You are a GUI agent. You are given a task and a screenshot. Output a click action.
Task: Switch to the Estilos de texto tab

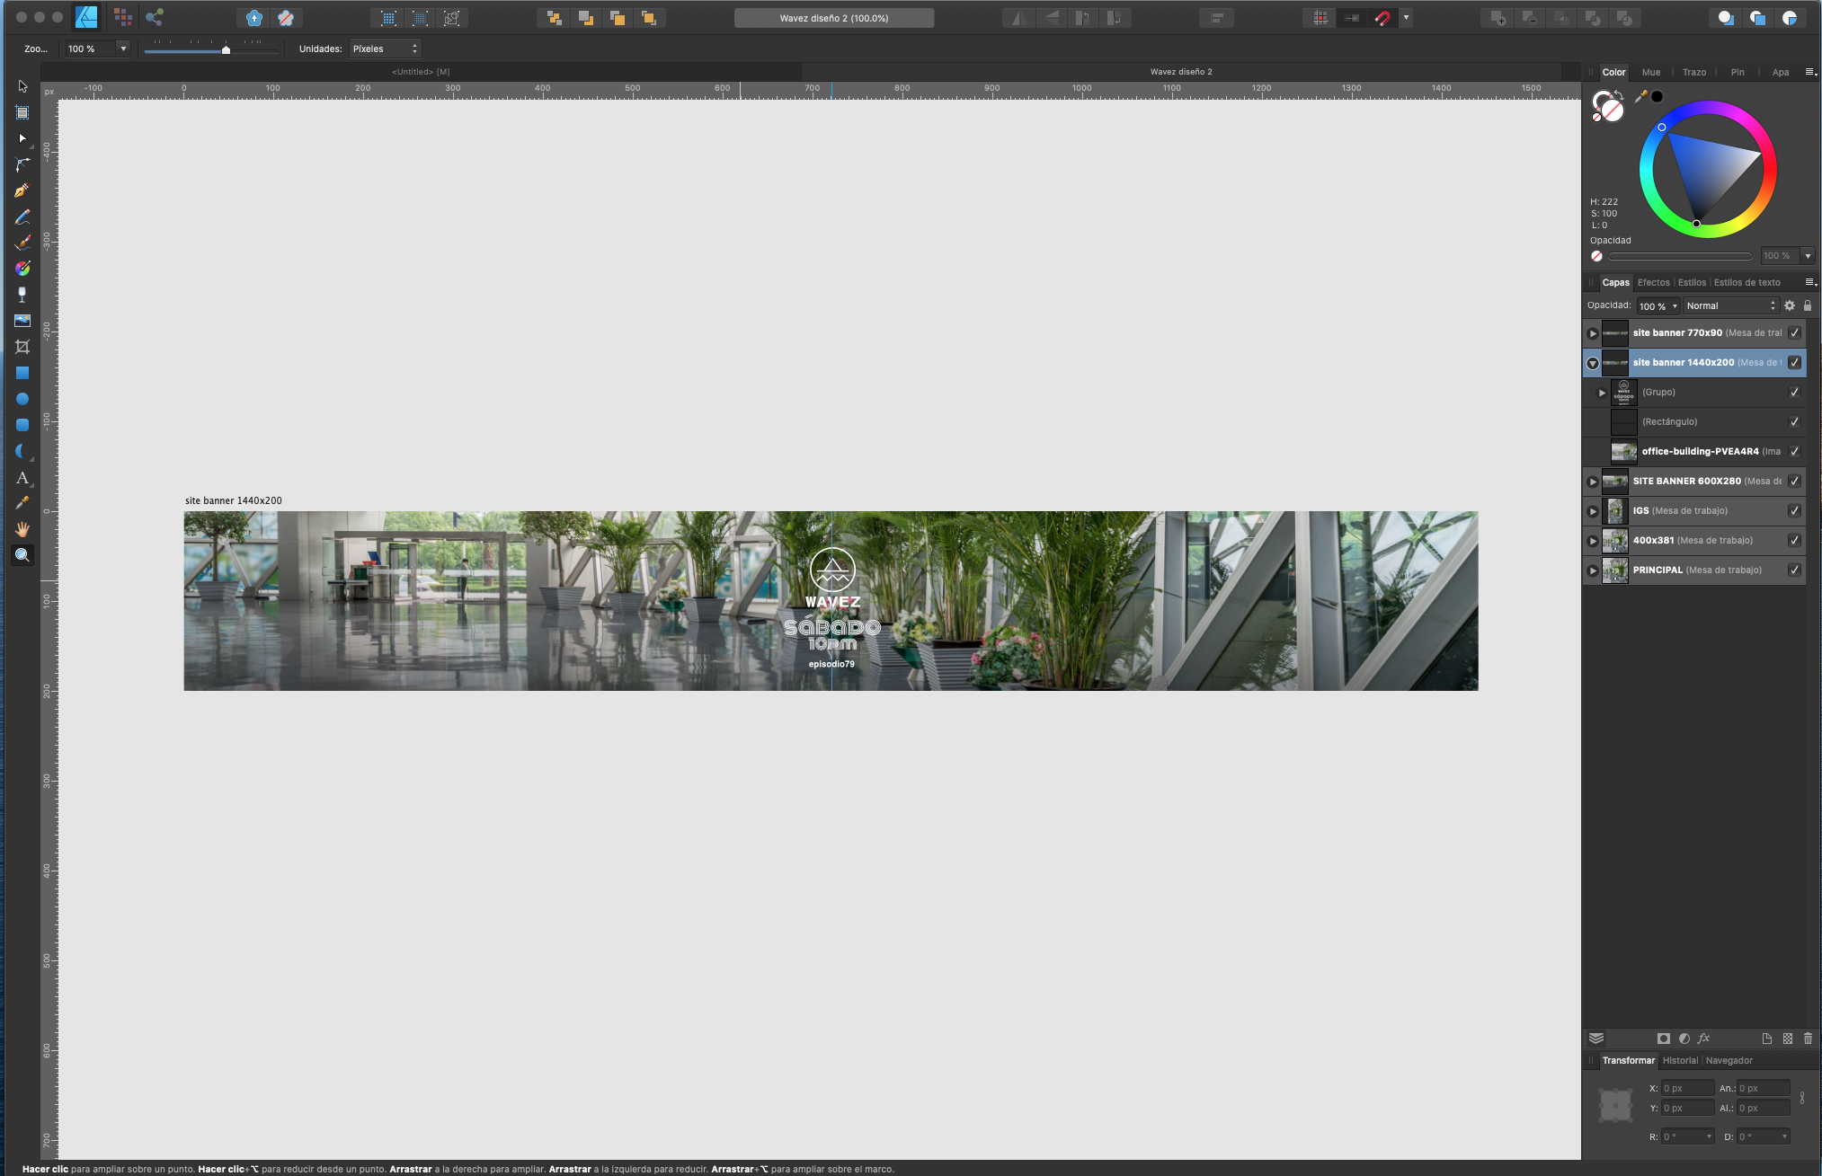tap(1746, 282)
